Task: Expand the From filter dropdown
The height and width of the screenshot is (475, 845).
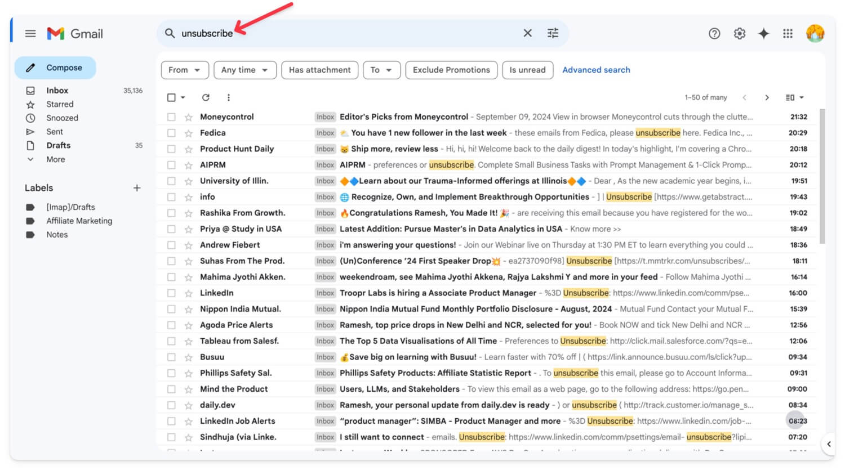Action: (x=184, y=70)
